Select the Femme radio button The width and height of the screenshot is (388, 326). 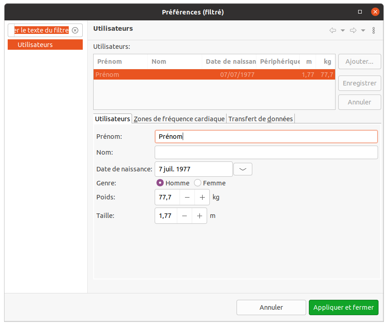198,183
